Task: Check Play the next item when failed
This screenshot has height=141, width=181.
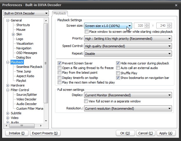Action: pyautogui.click(x=59, y=82)
